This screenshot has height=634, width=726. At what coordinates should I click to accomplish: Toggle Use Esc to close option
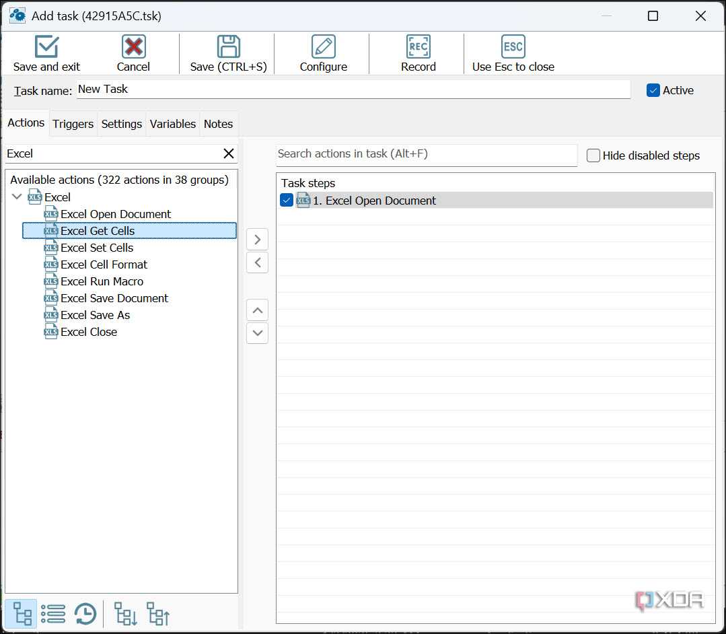click(x=513, y=46)
